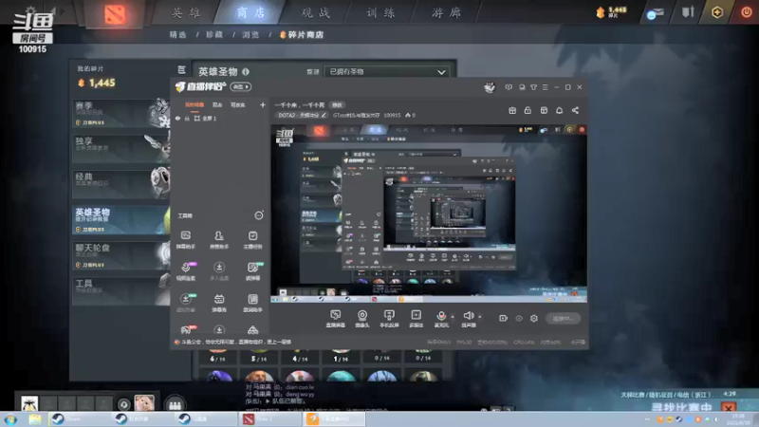Expand the microphone volume arrow
This screenshot has height=427, width=759.
tap(454, 317)
